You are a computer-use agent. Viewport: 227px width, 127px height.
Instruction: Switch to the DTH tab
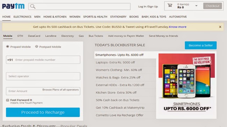point(20,36)
